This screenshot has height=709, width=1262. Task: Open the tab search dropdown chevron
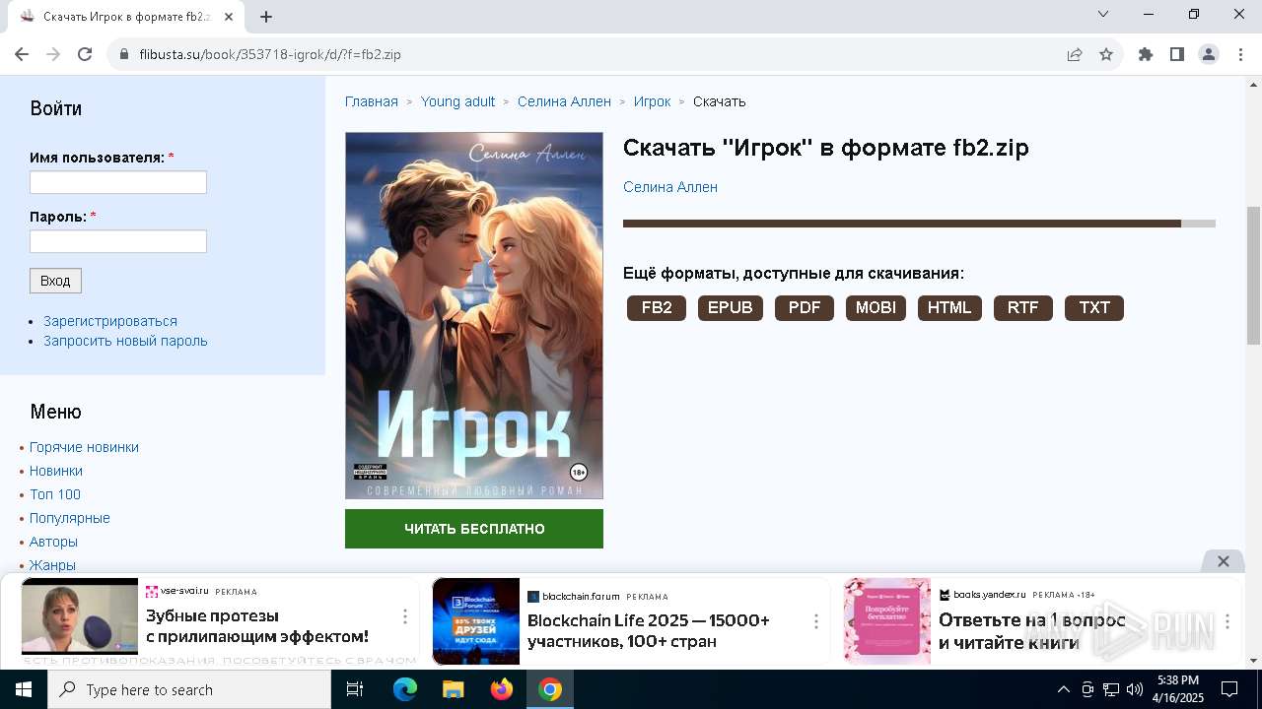(x=1103, y=14)
